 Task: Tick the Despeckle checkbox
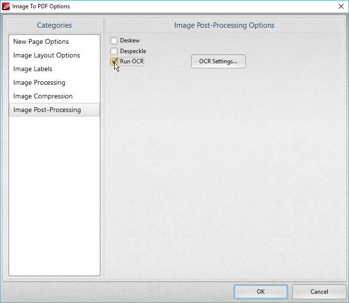tap(114, 51)
